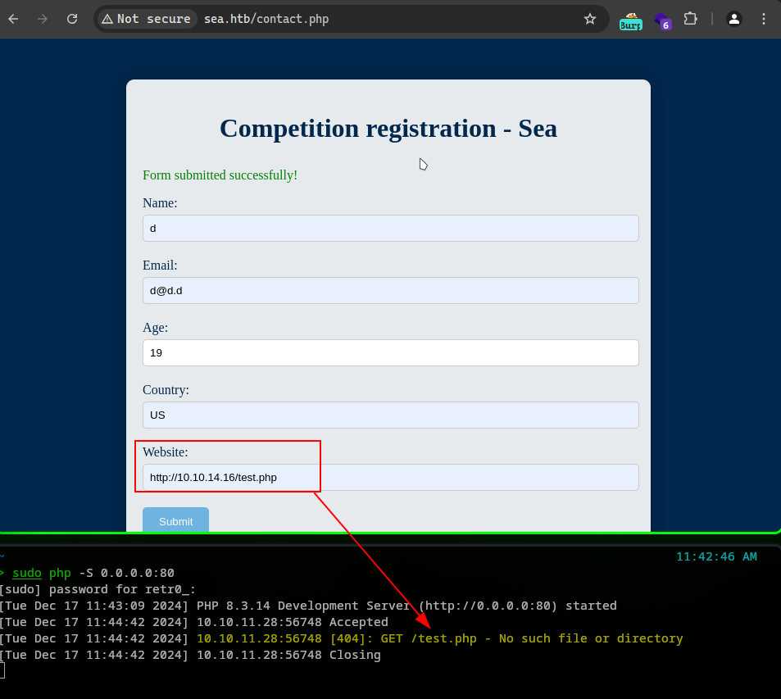Click the '10.10.11.28:56748 Closing' log line

(190, 655)
